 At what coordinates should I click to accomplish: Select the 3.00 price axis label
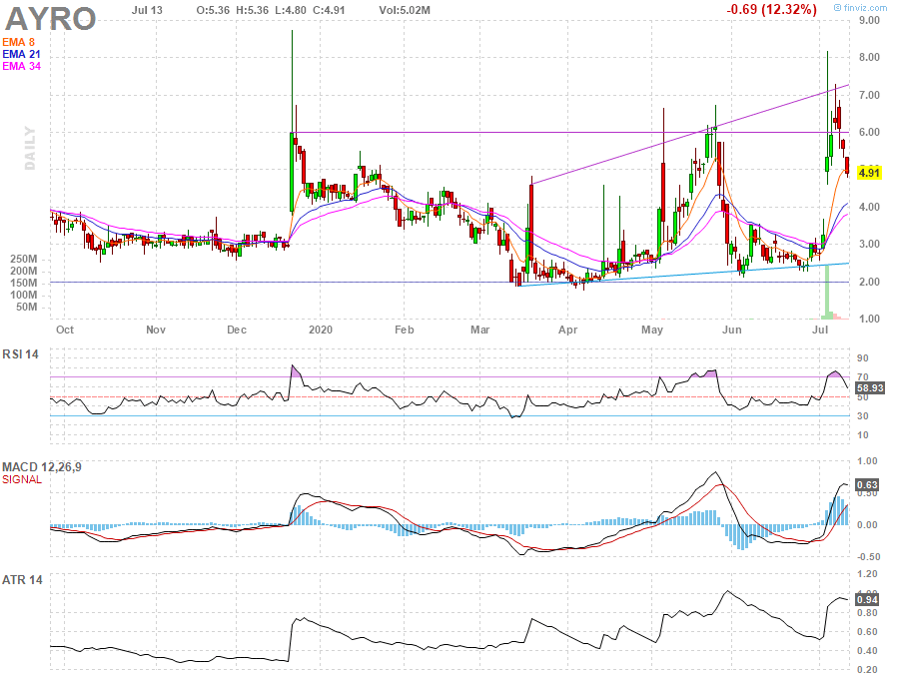(x=869, y=245)
